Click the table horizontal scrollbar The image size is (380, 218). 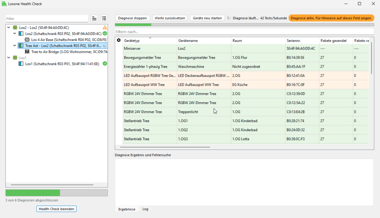click(165, 147)
